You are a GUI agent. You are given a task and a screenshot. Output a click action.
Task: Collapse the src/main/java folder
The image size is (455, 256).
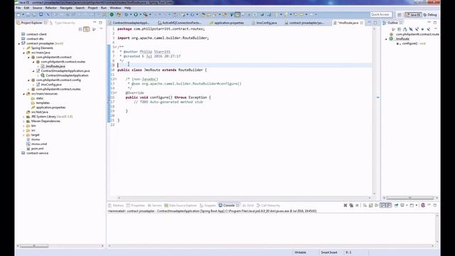(x=23, y=53)
